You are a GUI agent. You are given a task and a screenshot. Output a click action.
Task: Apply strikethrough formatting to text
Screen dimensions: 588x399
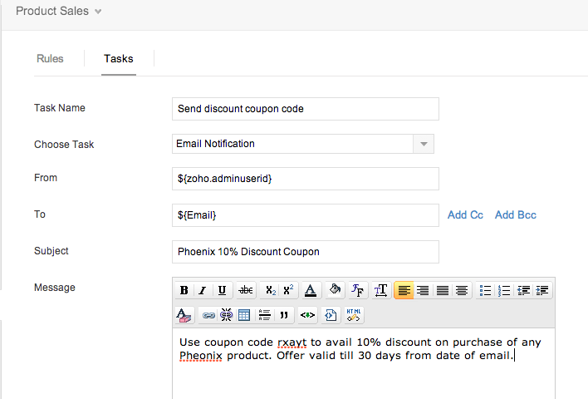tap(246, 290)
